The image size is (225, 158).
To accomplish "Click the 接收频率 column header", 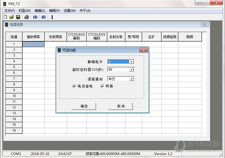I will point(33,37).
